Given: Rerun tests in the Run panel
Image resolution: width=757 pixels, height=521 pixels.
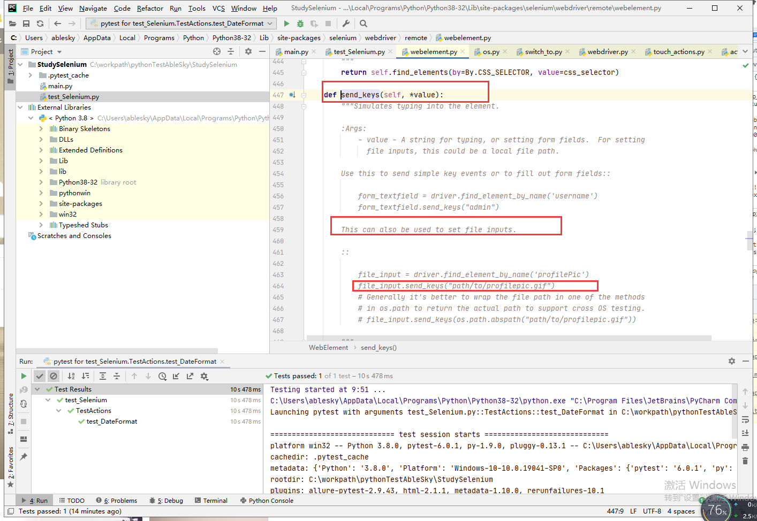Looking at the screenshot, I should [x=24, y=376].
